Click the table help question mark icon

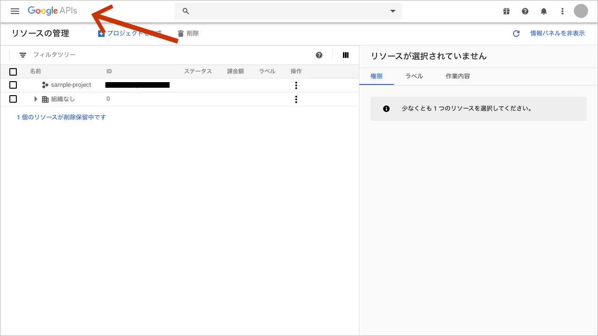click(x=319, y=55)
